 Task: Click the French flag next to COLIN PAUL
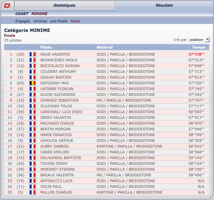pyautogui.click(x=33, y=187)
